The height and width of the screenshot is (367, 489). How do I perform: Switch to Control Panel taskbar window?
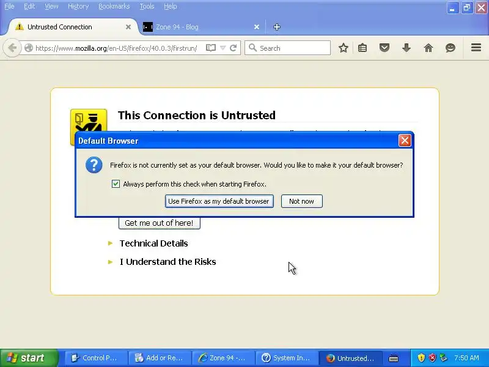pos(96,358)
